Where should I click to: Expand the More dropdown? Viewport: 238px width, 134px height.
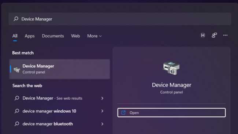(94, 36)
